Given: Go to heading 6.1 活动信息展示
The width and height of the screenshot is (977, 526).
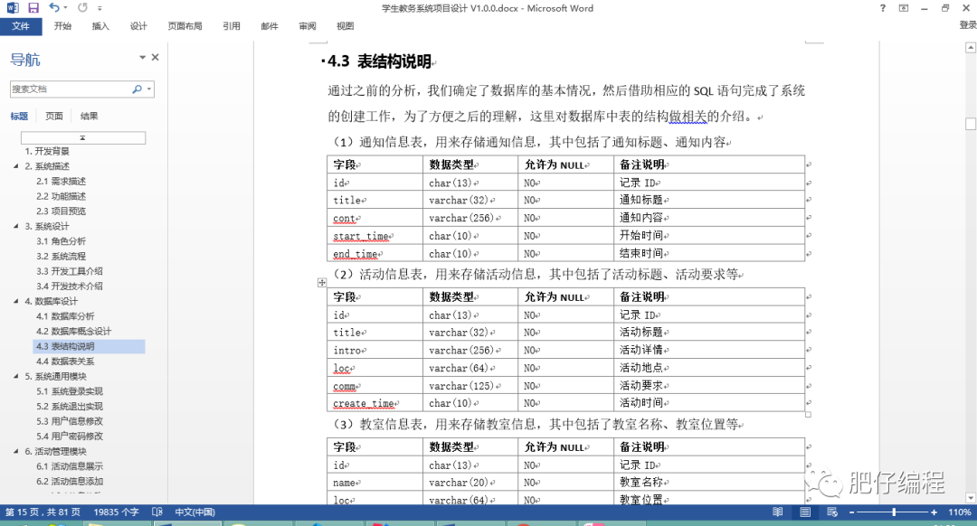Looking at the screenshot, I should [69, 466].
